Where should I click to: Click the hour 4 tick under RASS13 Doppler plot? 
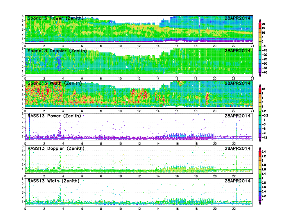click(x=63, y=176)
